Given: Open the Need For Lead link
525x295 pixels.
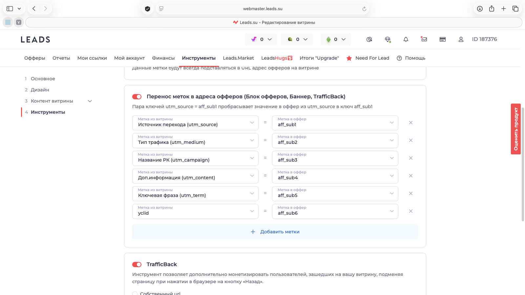Looking at the screenshot, I should tap(368, 58).
